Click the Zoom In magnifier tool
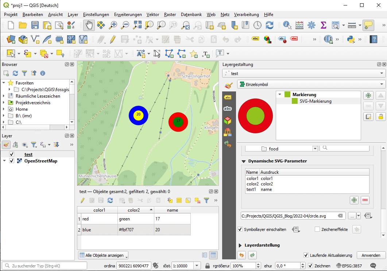Screen dimensions: 387x271 click(113, 25)
